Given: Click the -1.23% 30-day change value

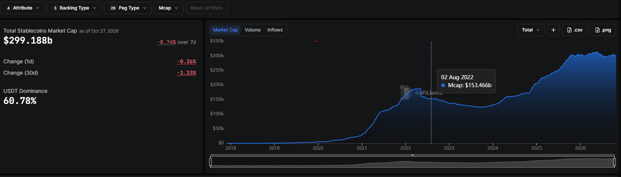Looking at the screenshot, I should [186, 73].
